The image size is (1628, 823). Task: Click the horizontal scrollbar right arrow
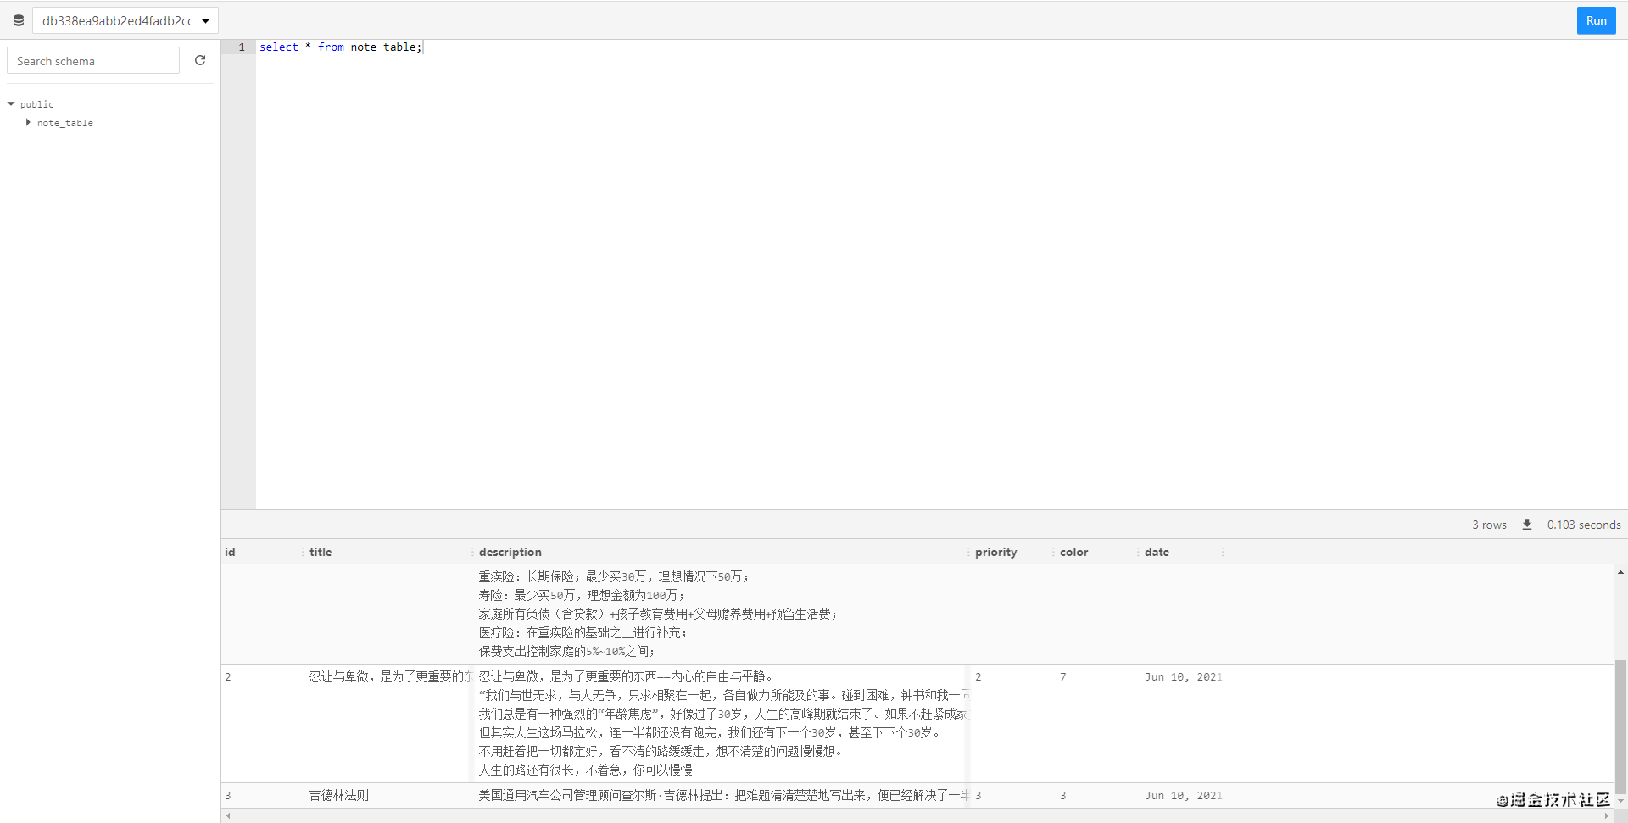tap(1607, 815)
